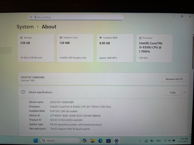
Task: Click the taskbar Search box
Action: pyautogui.click(x=60, y=140)
